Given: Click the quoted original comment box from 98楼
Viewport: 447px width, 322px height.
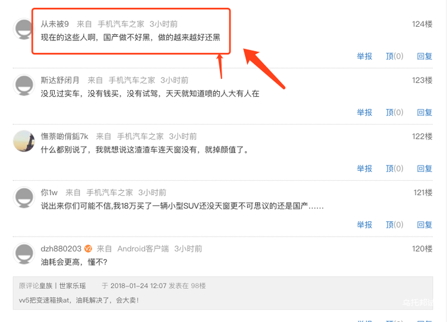Looking at the screenshot, I should click(223, 293).
